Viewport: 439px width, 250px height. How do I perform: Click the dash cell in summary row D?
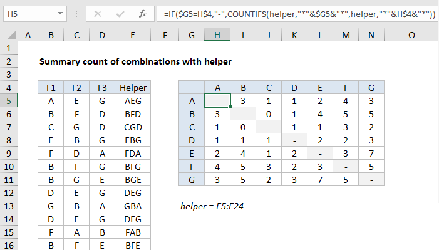294,140
